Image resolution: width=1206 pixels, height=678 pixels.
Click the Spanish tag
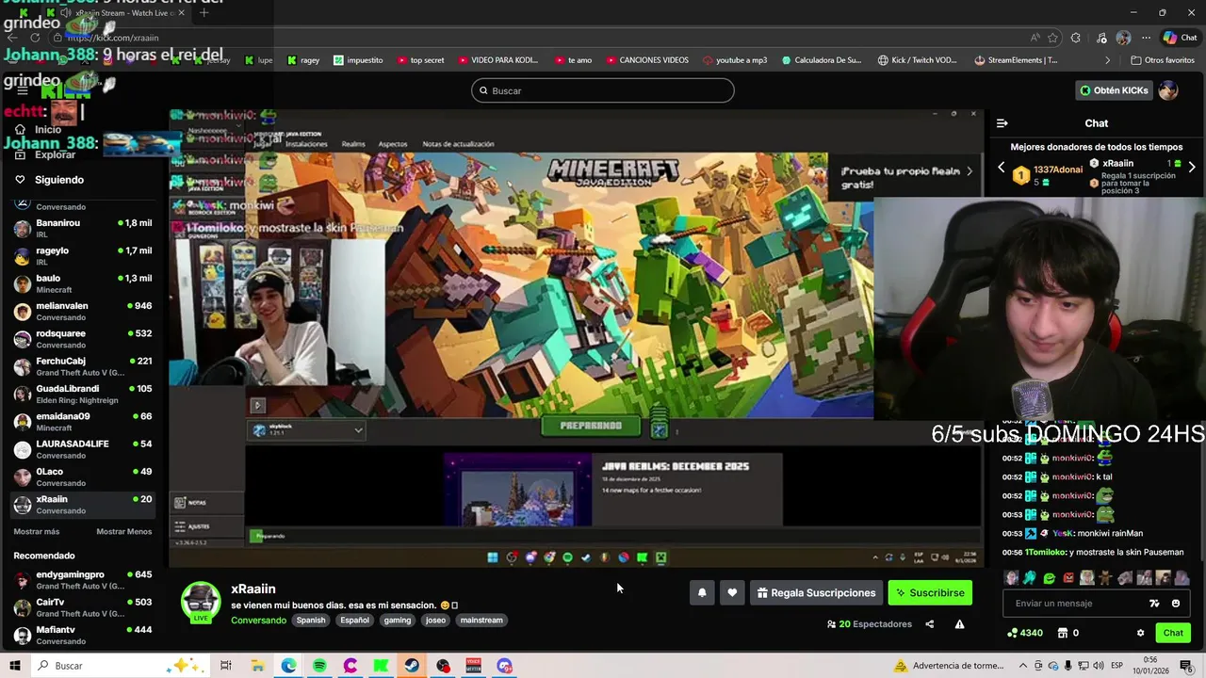[x=311, y=621]
